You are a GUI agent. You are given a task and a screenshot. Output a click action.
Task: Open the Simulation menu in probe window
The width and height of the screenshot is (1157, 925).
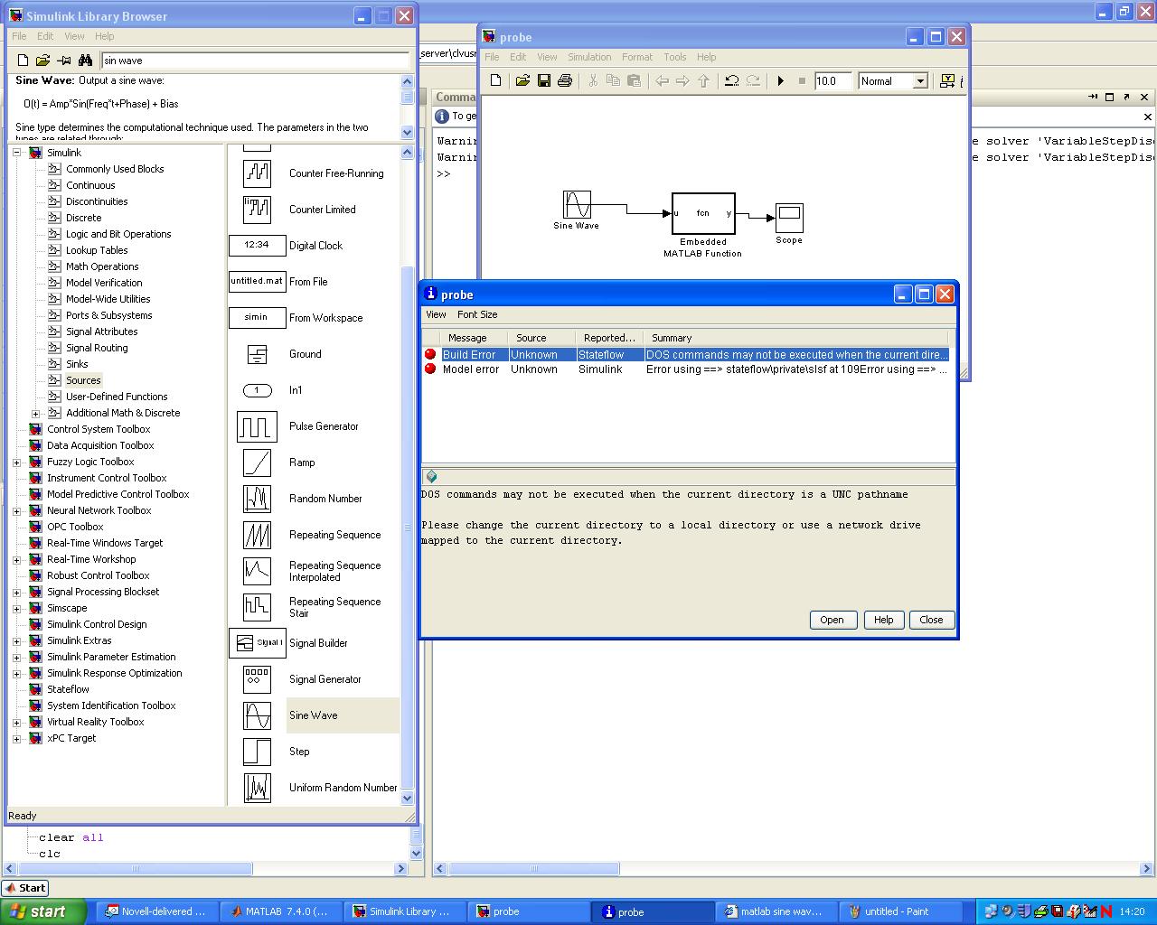588,57
